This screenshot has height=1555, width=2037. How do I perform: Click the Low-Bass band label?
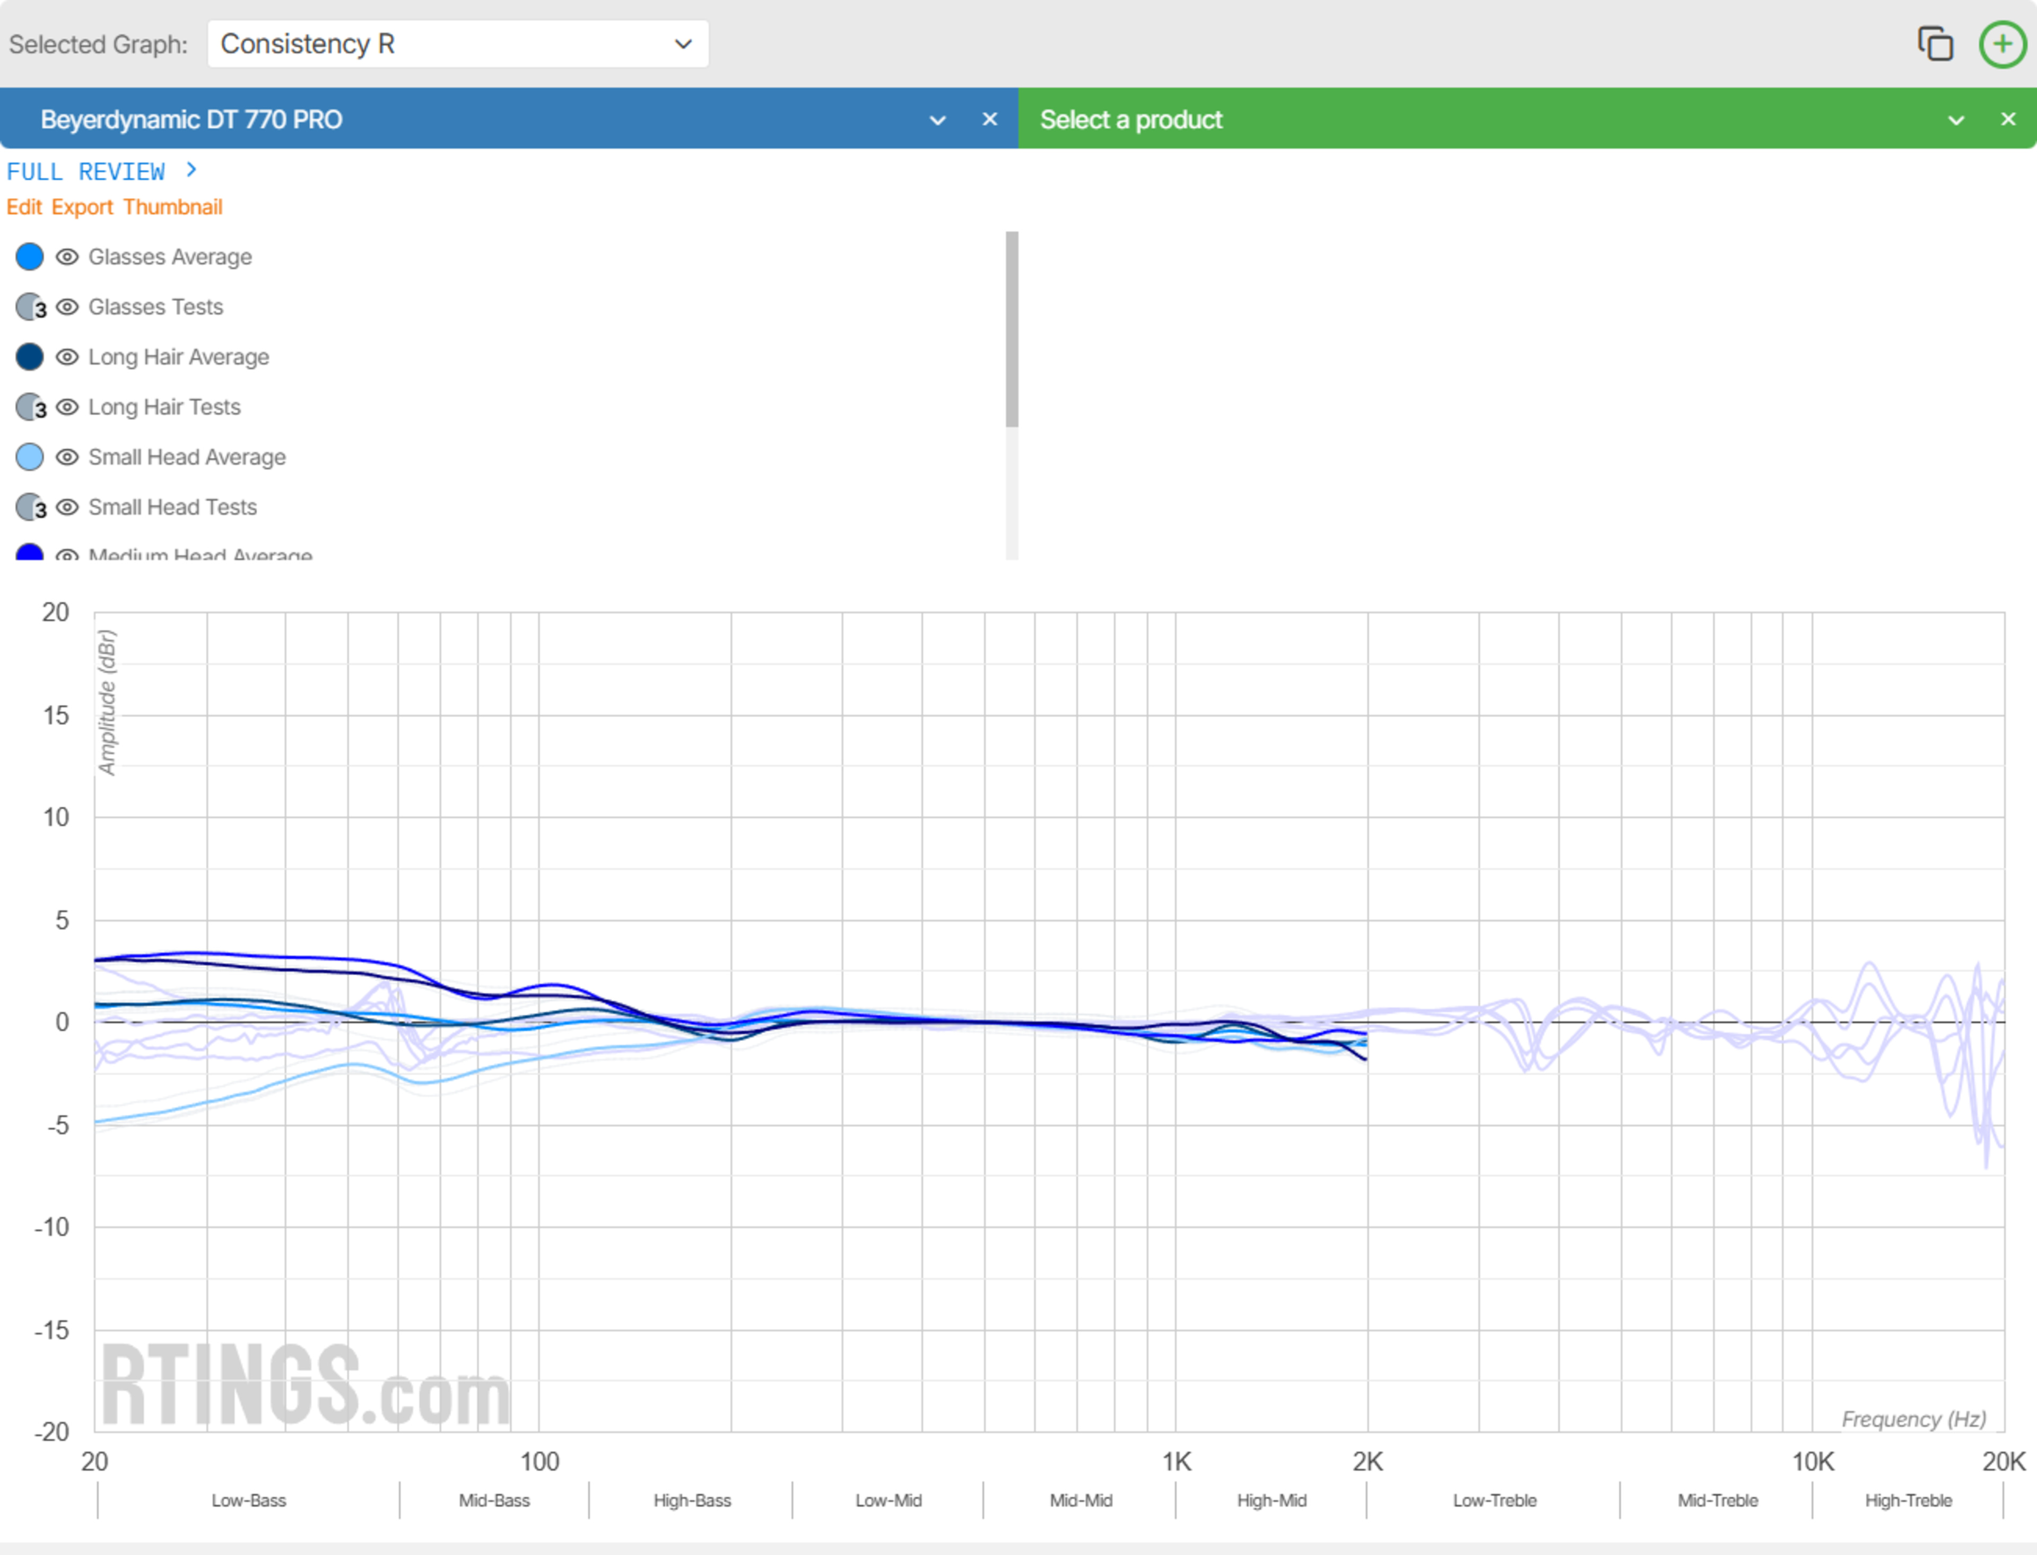pos(249,1500)
